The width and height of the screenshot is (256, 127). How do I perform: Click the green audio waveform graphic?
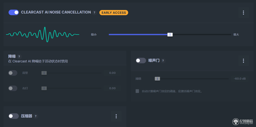click(x=43, y=34)
